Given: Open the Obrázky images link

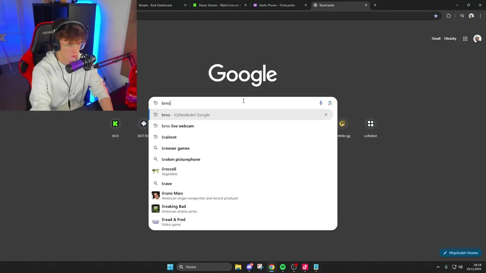Looking at the screenshot, I should (x=450, y=39).
